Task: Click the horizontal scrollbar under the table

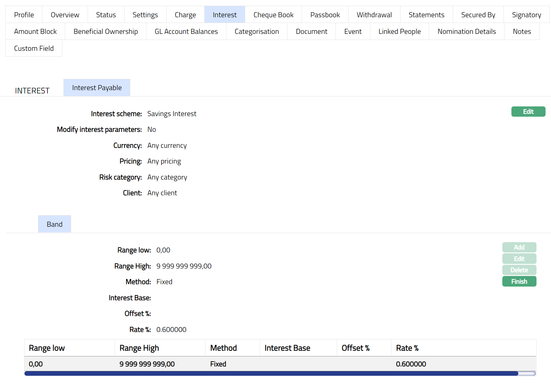Action: (271, 374)
